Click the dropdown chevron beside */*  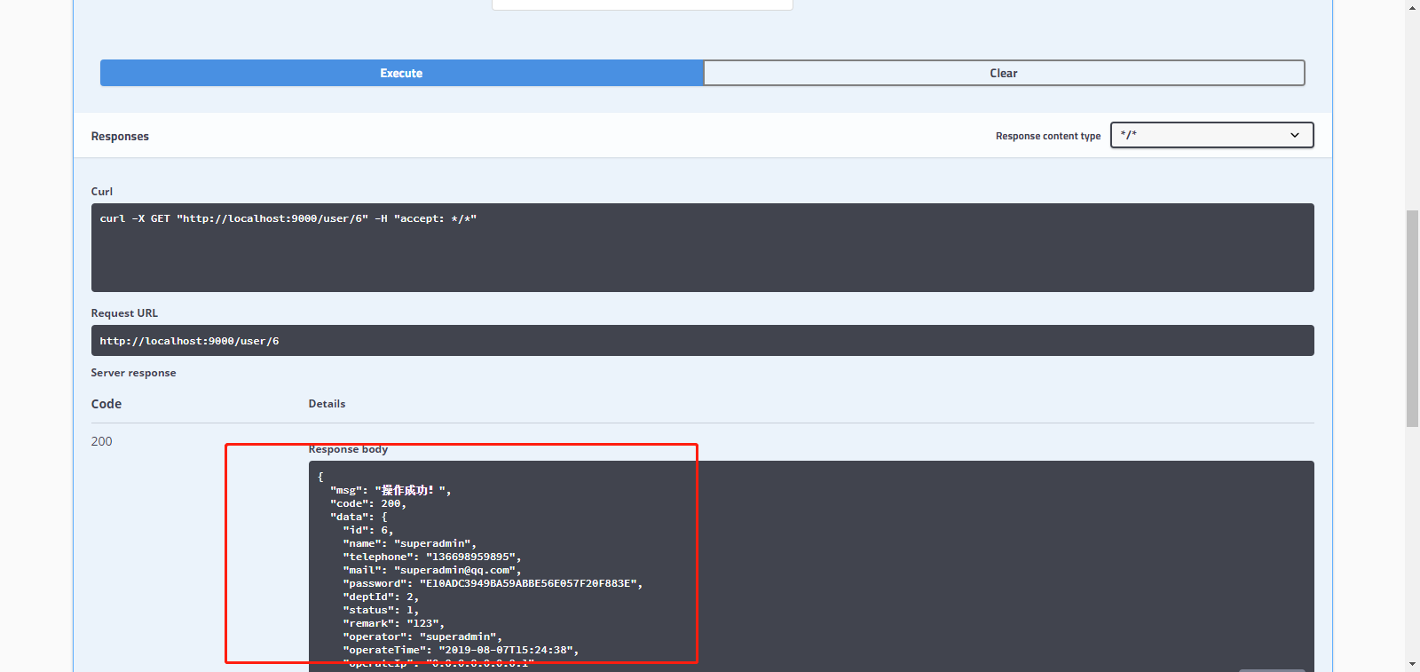coord(1295,135)
